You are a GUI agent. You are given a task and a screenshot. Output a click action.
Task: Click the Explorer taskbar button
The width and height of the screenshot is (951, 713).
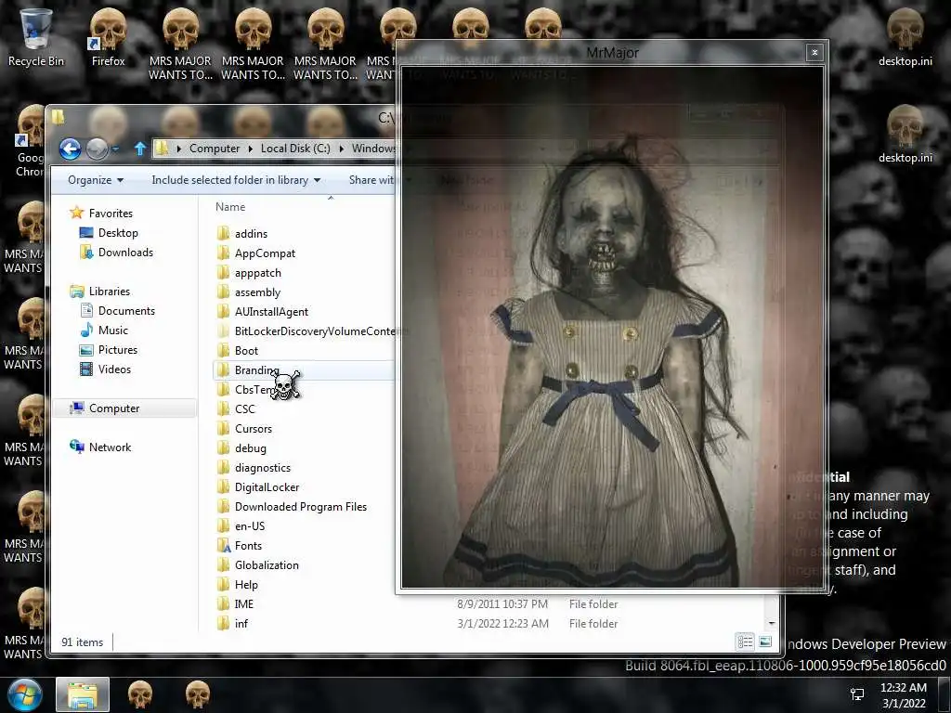pos(83,694)
